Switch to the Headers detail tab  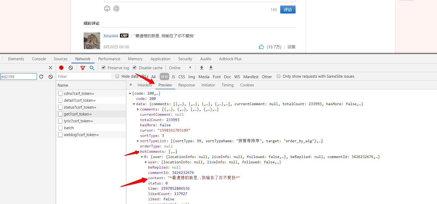[x=145, y=85]
